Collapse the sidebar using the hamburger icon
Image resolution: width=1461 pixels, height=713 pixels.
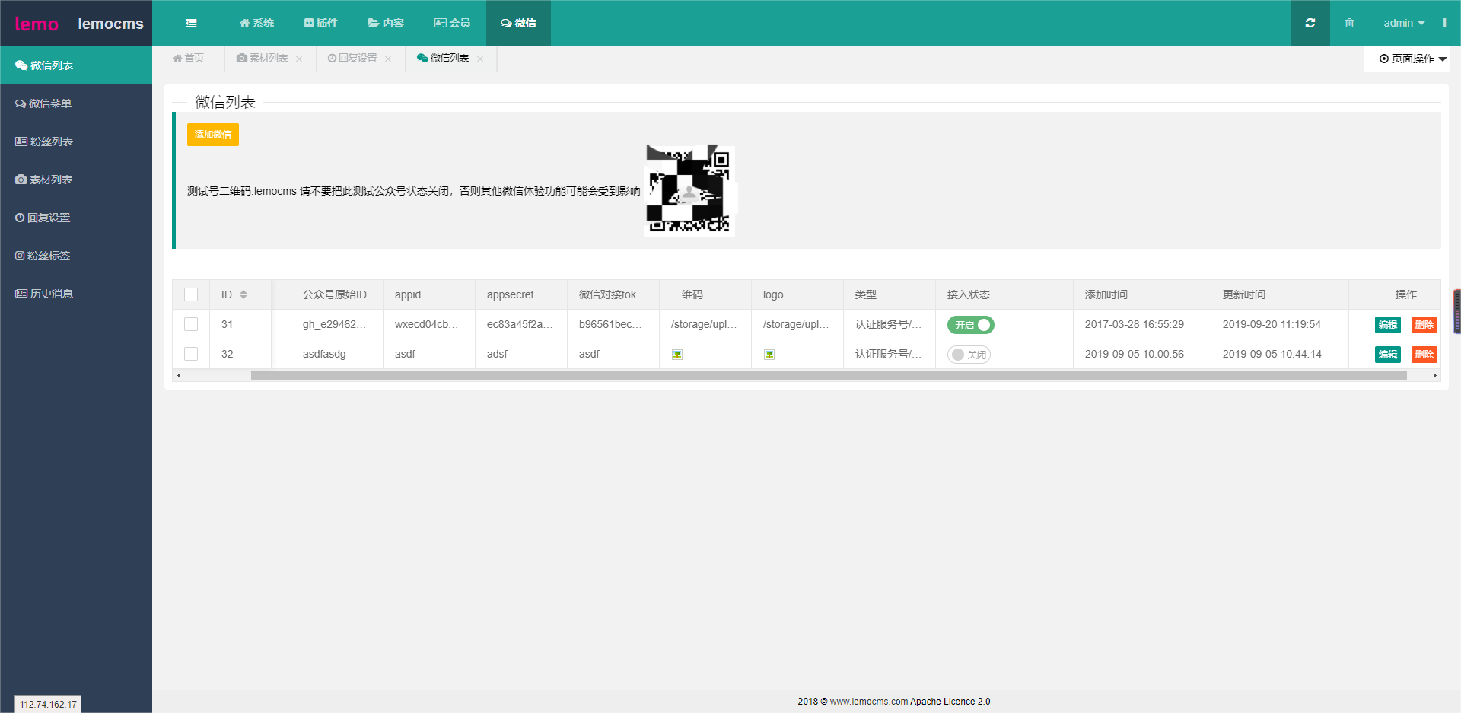[191, 23]
